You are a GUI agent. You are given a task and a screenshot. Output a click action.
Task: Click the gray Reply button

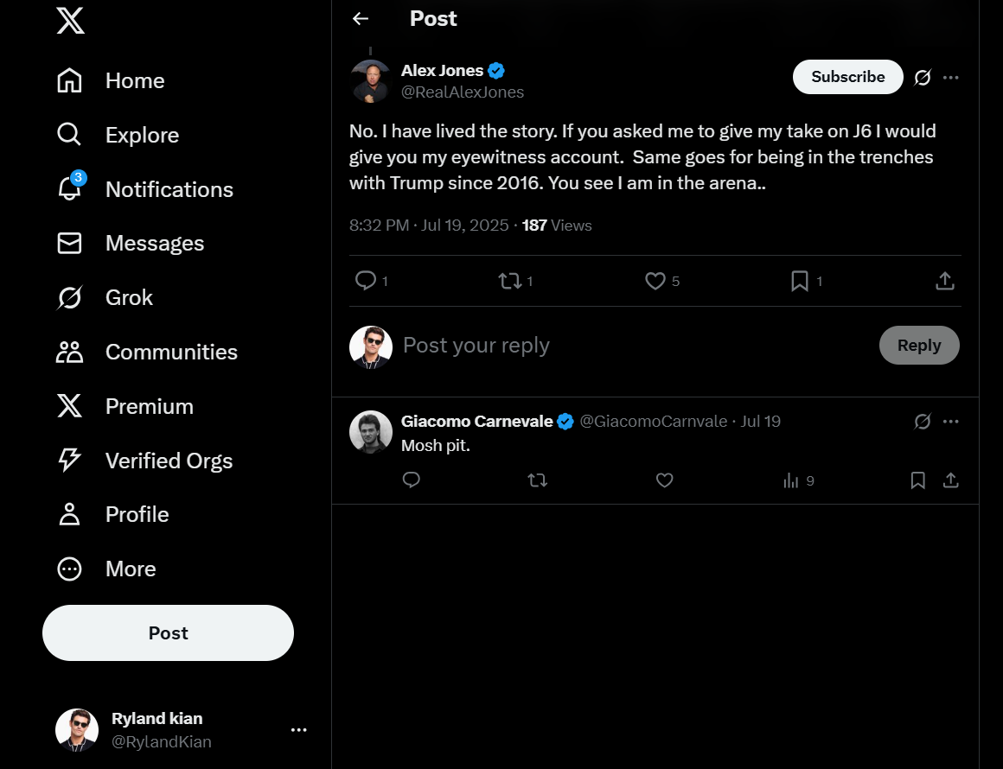(x=918, y=346)
